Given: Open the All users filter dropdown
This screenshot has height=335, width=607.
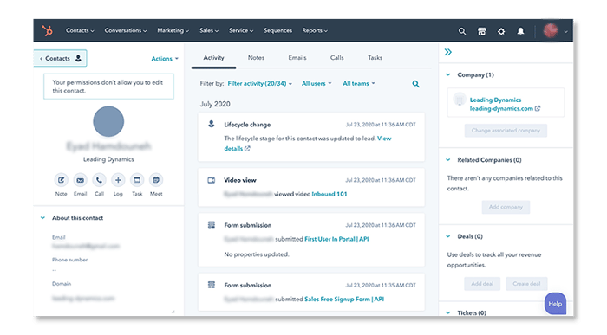Looking at the screenshot, I should pos(317,83).
